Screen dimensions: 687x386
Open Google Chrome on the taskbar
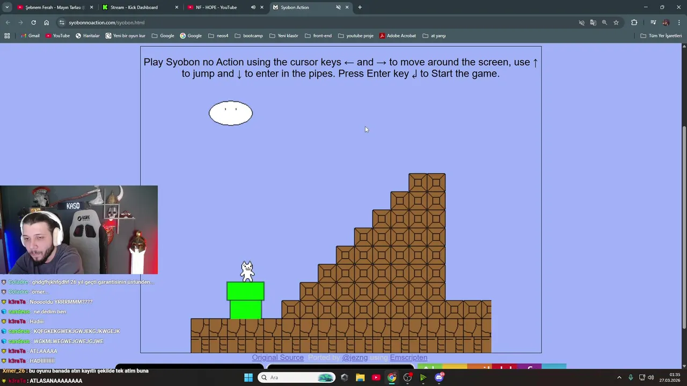(392, 377)
